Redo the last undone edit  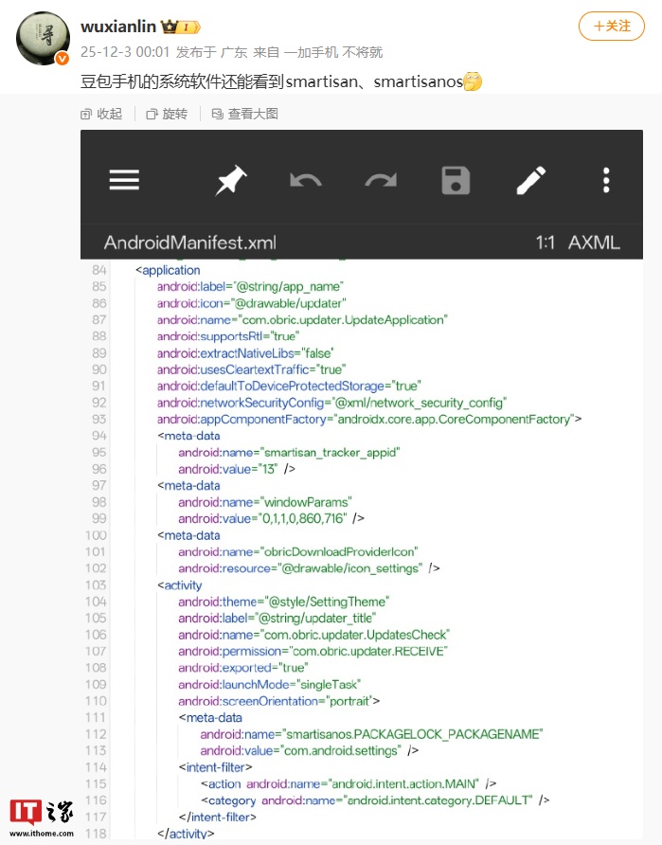[x=381, y=180]
